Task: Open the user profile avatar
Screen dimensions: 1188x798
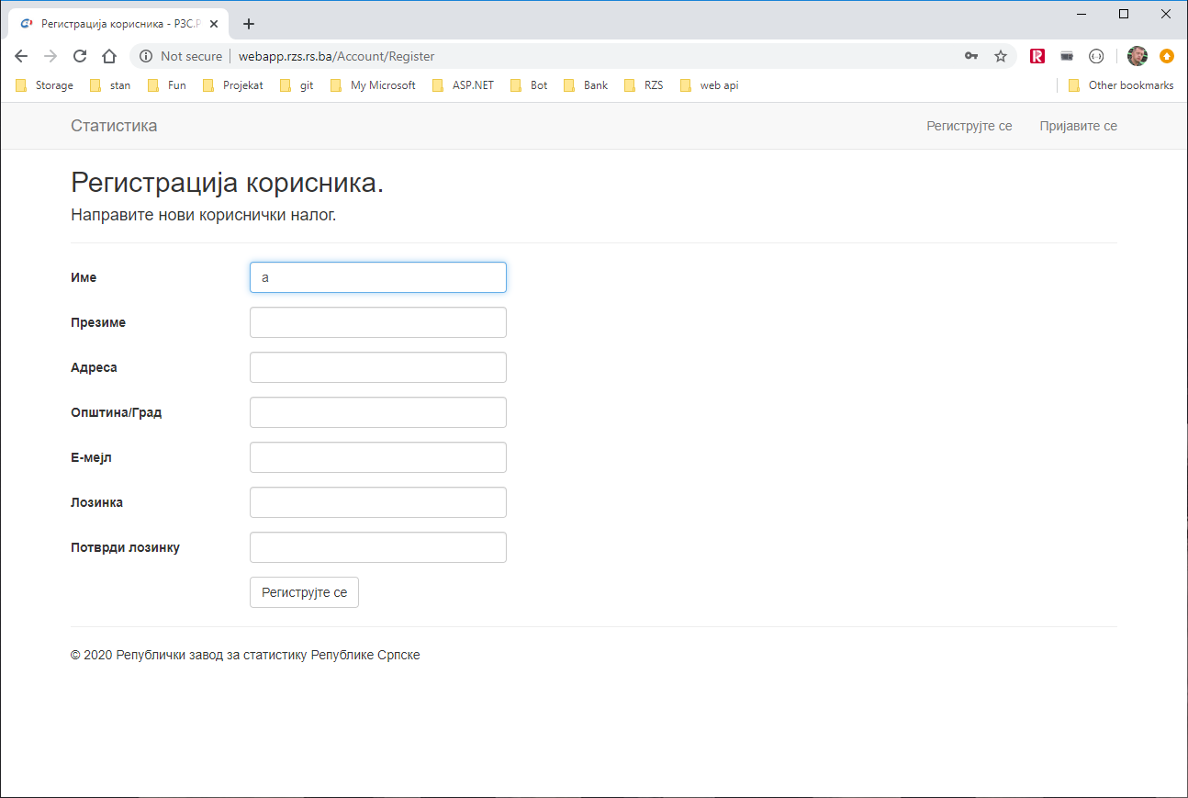Action: click(x=1138, y=56)
